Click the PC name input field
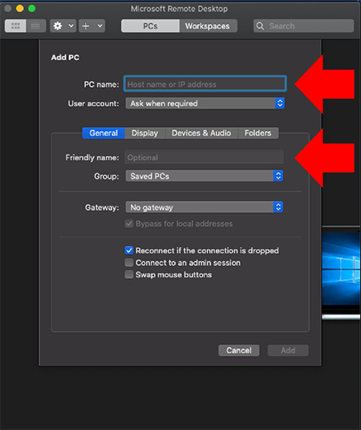Screen dimensions: 361x430 (205, 84)
